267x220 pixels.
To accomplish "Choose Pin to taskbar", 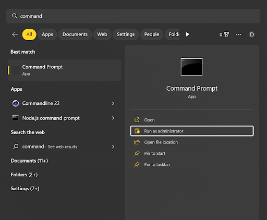I will 192,164.
